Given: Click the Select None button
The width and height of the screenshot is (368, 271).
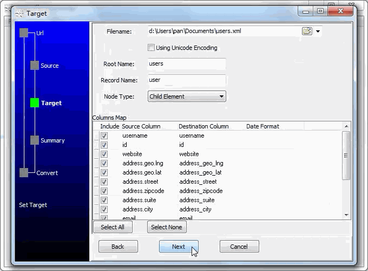Looking at the screenshot, I should coord(167,227).
